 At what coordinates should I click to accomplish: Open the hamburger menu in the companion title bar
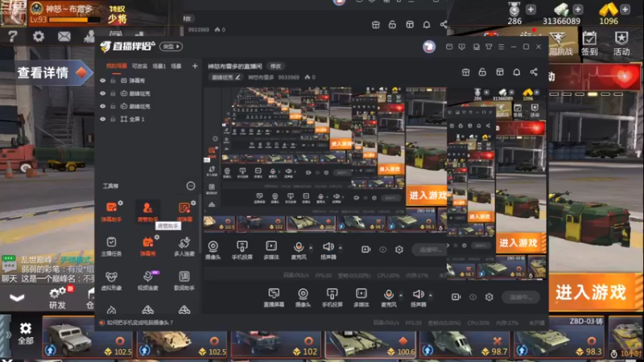click(501, 47)
